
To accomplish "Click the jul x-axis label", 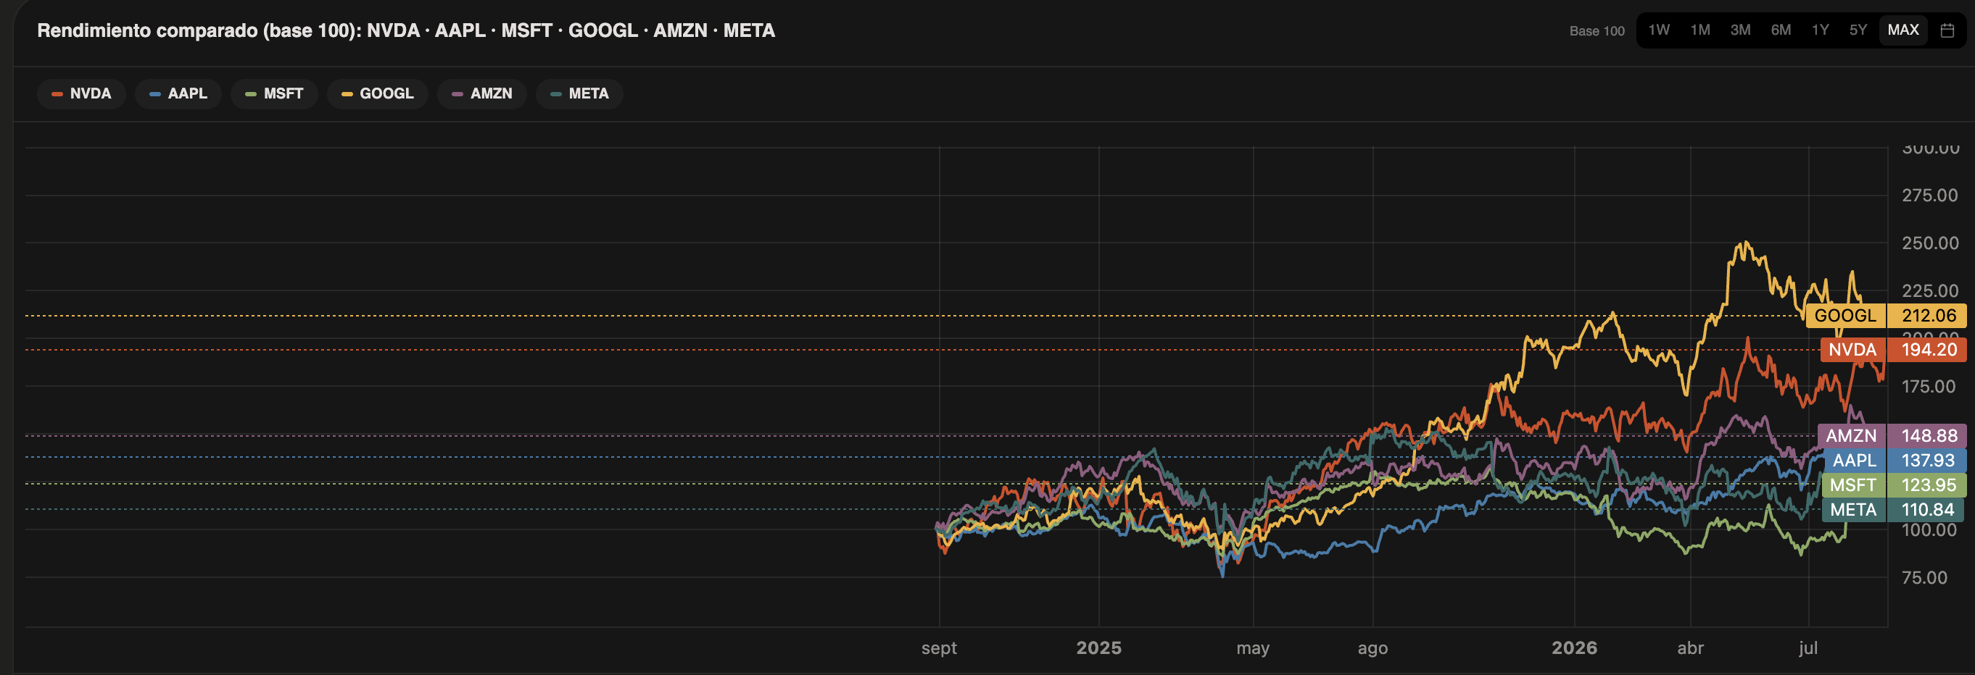I will click(x=1808, y=648).
